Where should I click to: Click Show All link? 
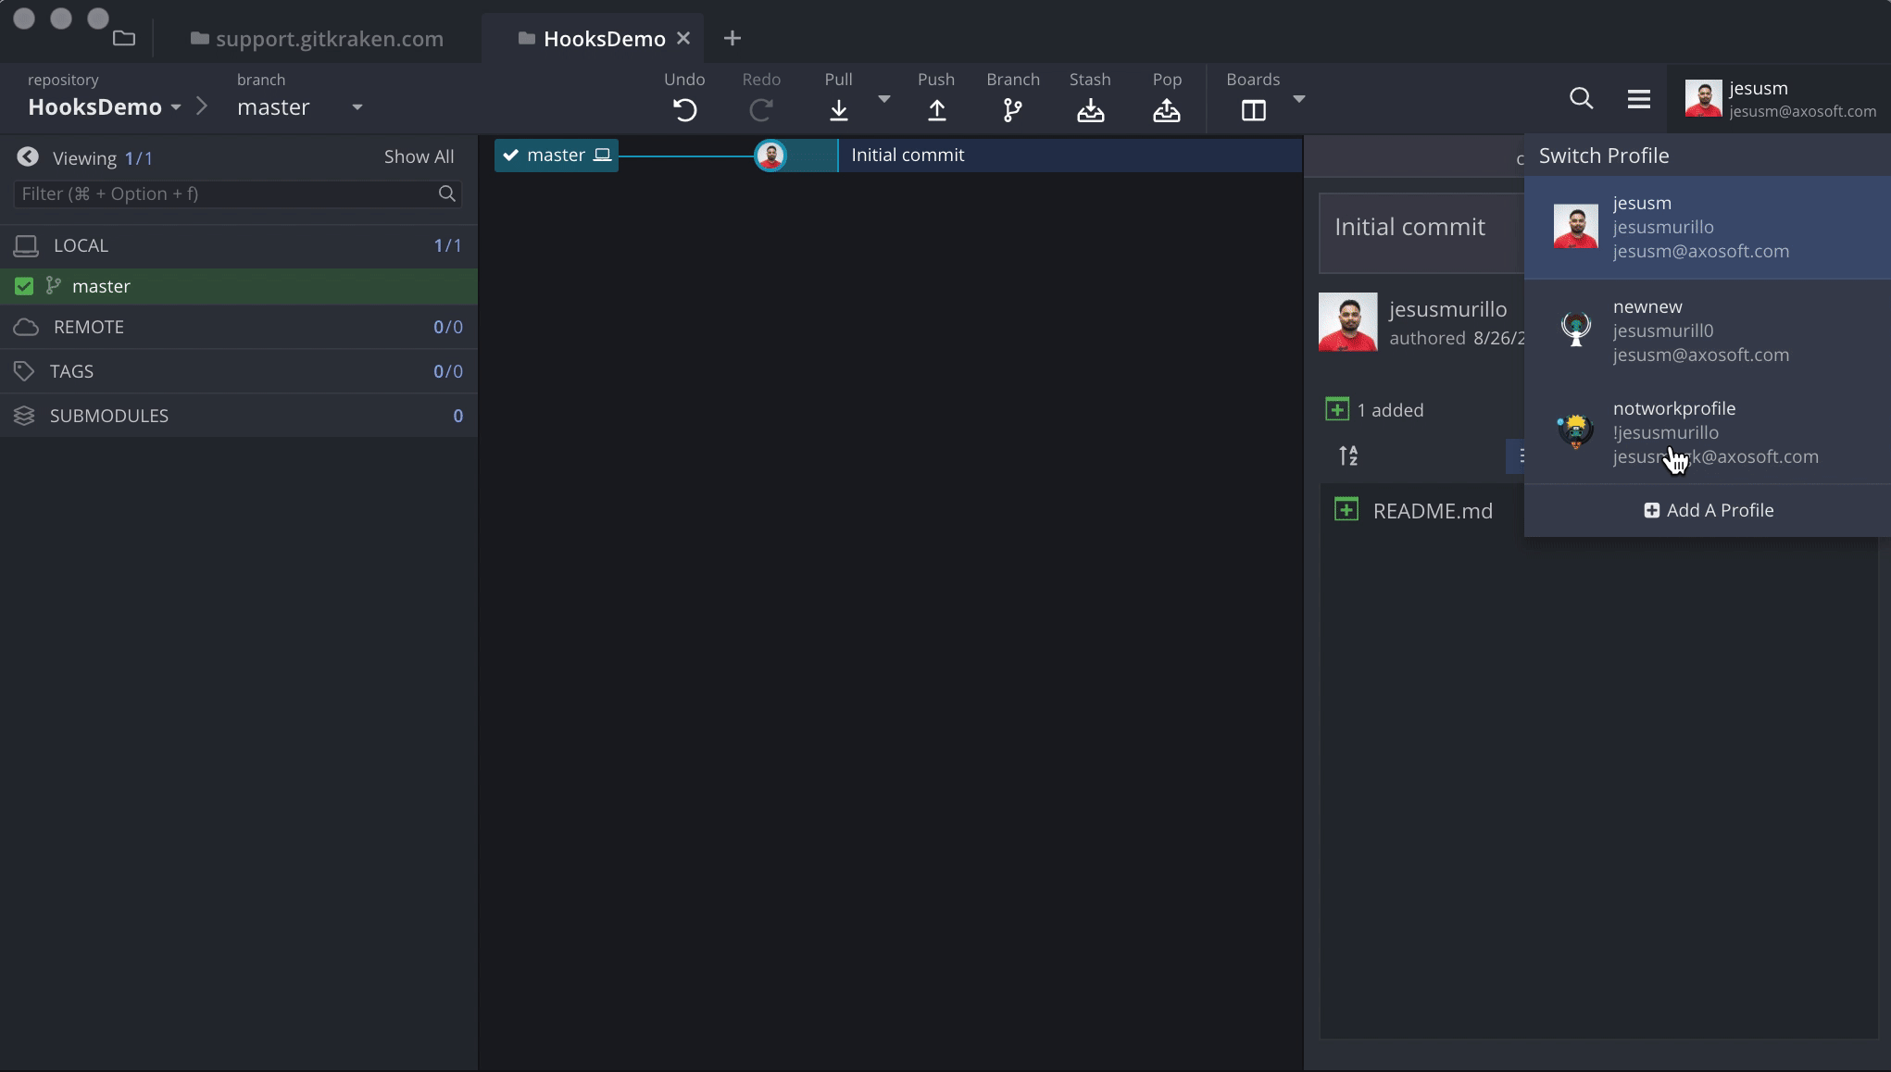[x=419, y=156]
